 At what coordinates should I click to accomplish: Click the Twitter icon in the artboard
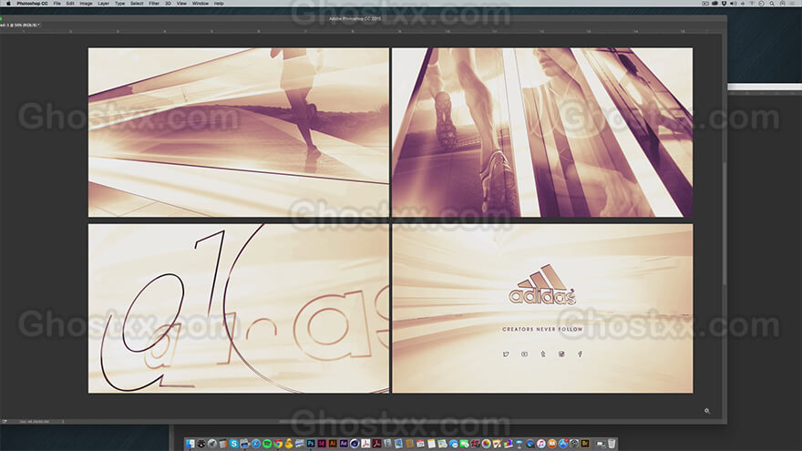(x=506, y=354)
